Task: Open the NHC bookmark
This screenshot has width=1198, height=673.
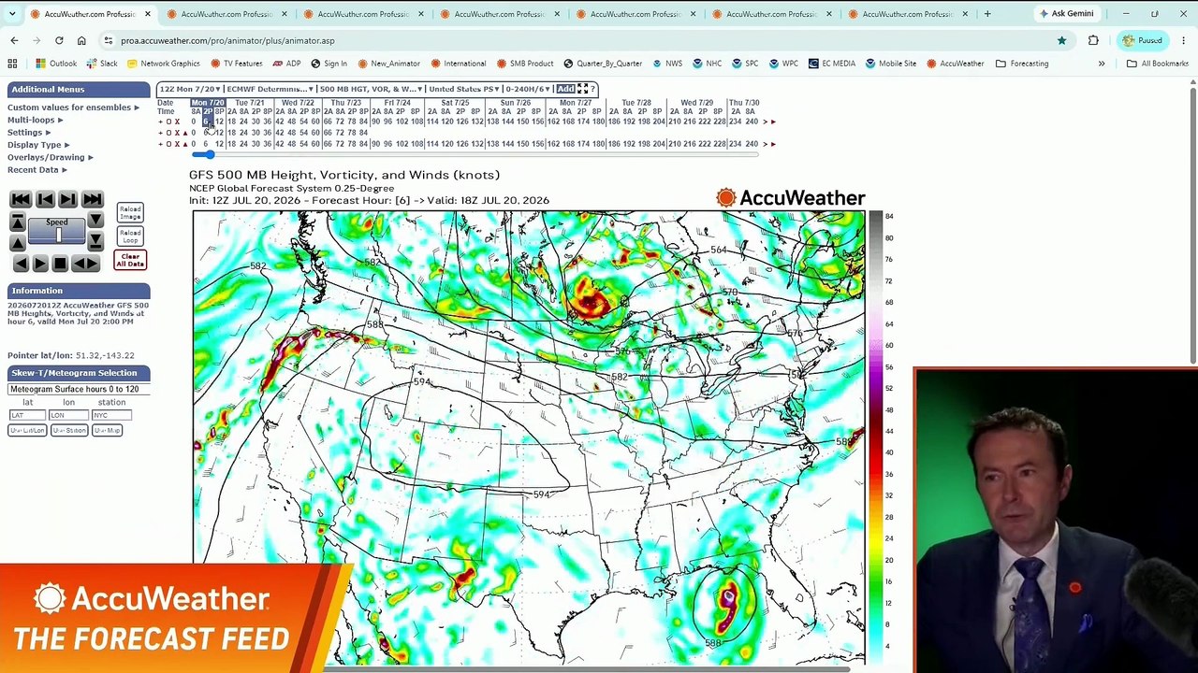Action: click(x=708, y=64)
